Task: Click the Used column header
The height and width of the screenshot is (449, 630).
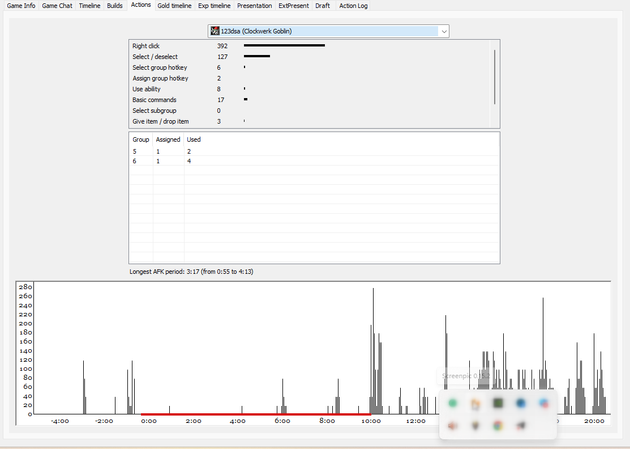Action: (194, 139)
